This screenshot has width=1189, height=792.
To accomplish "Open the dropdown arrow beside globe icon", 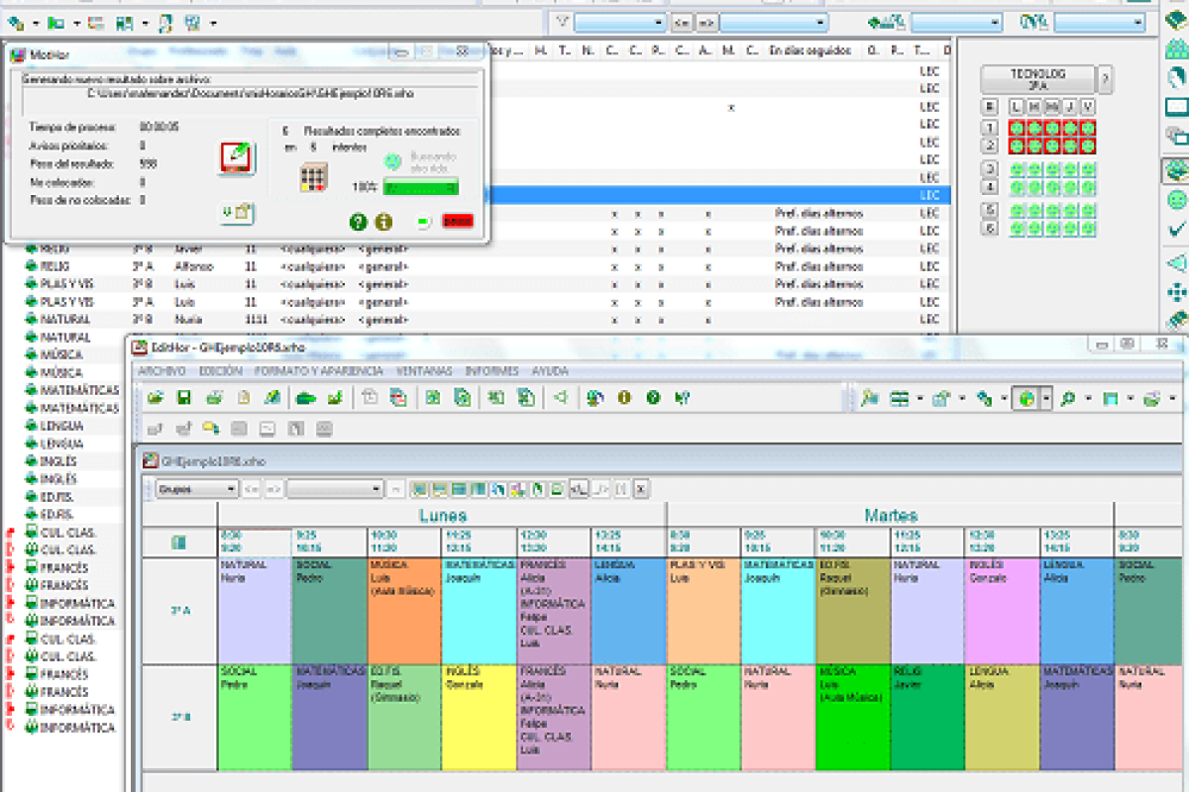I will tap(1045, 399).
